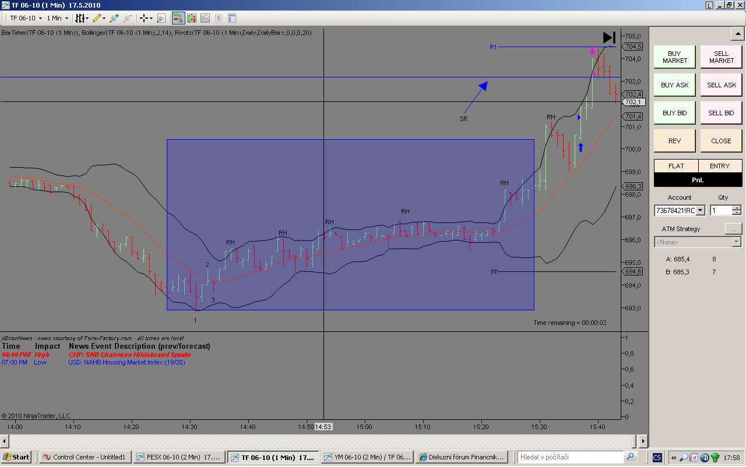Open the bar style chart tool dropdown
Screen dimensions: 746x467
coord(81,18)
